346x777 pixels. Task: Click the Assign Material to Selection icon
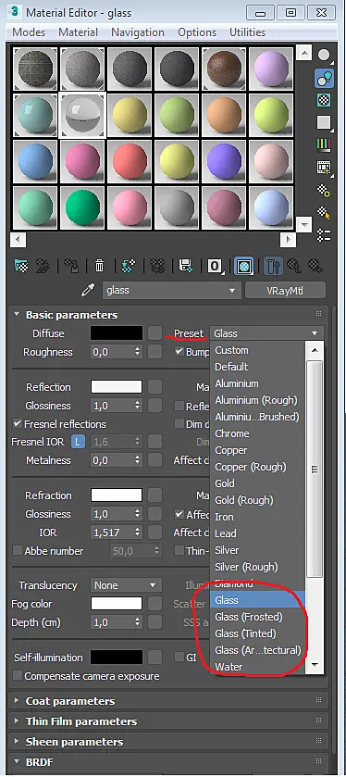coord(71,266)
